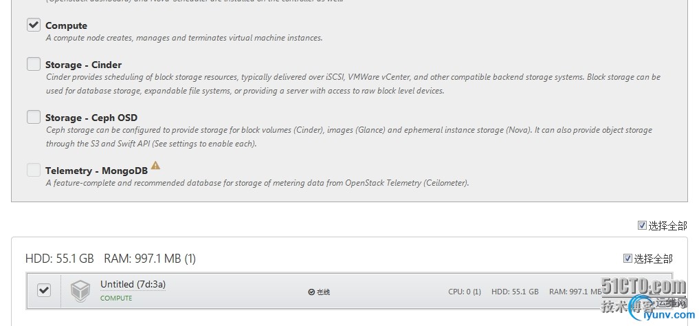Toggle the upper 选择全部 select-all checkbox
This screenshot has height=326, width=699.
[x=642, y=225]
